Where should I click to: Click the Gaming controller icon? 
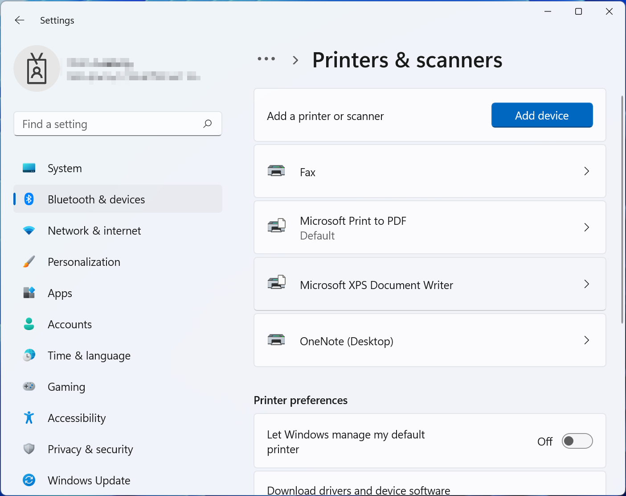pyautogui.click(x=29, y=386)
